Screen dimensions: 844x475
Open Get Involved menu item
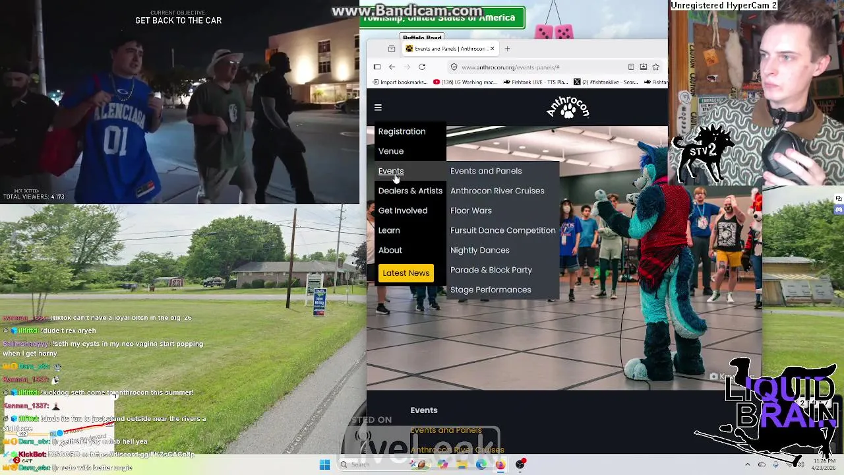coord(403,210)
